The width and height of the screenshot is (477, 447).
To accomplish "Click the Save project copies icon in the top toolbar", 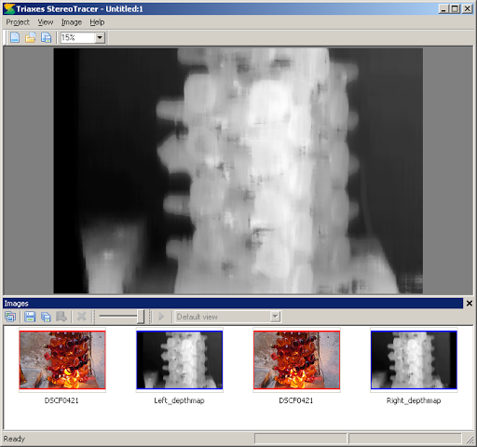I will (x=47, y=37).
